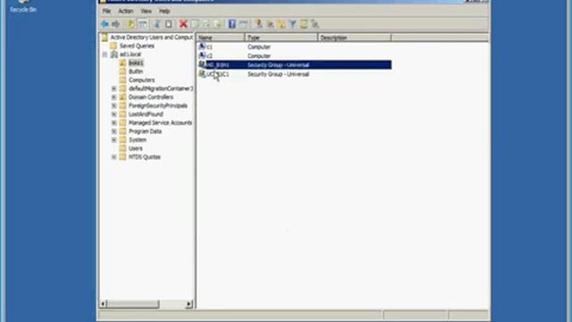Toggle the Show/Hide Console Tree icon
572x322 pixels.
click(x=143, y=24)
